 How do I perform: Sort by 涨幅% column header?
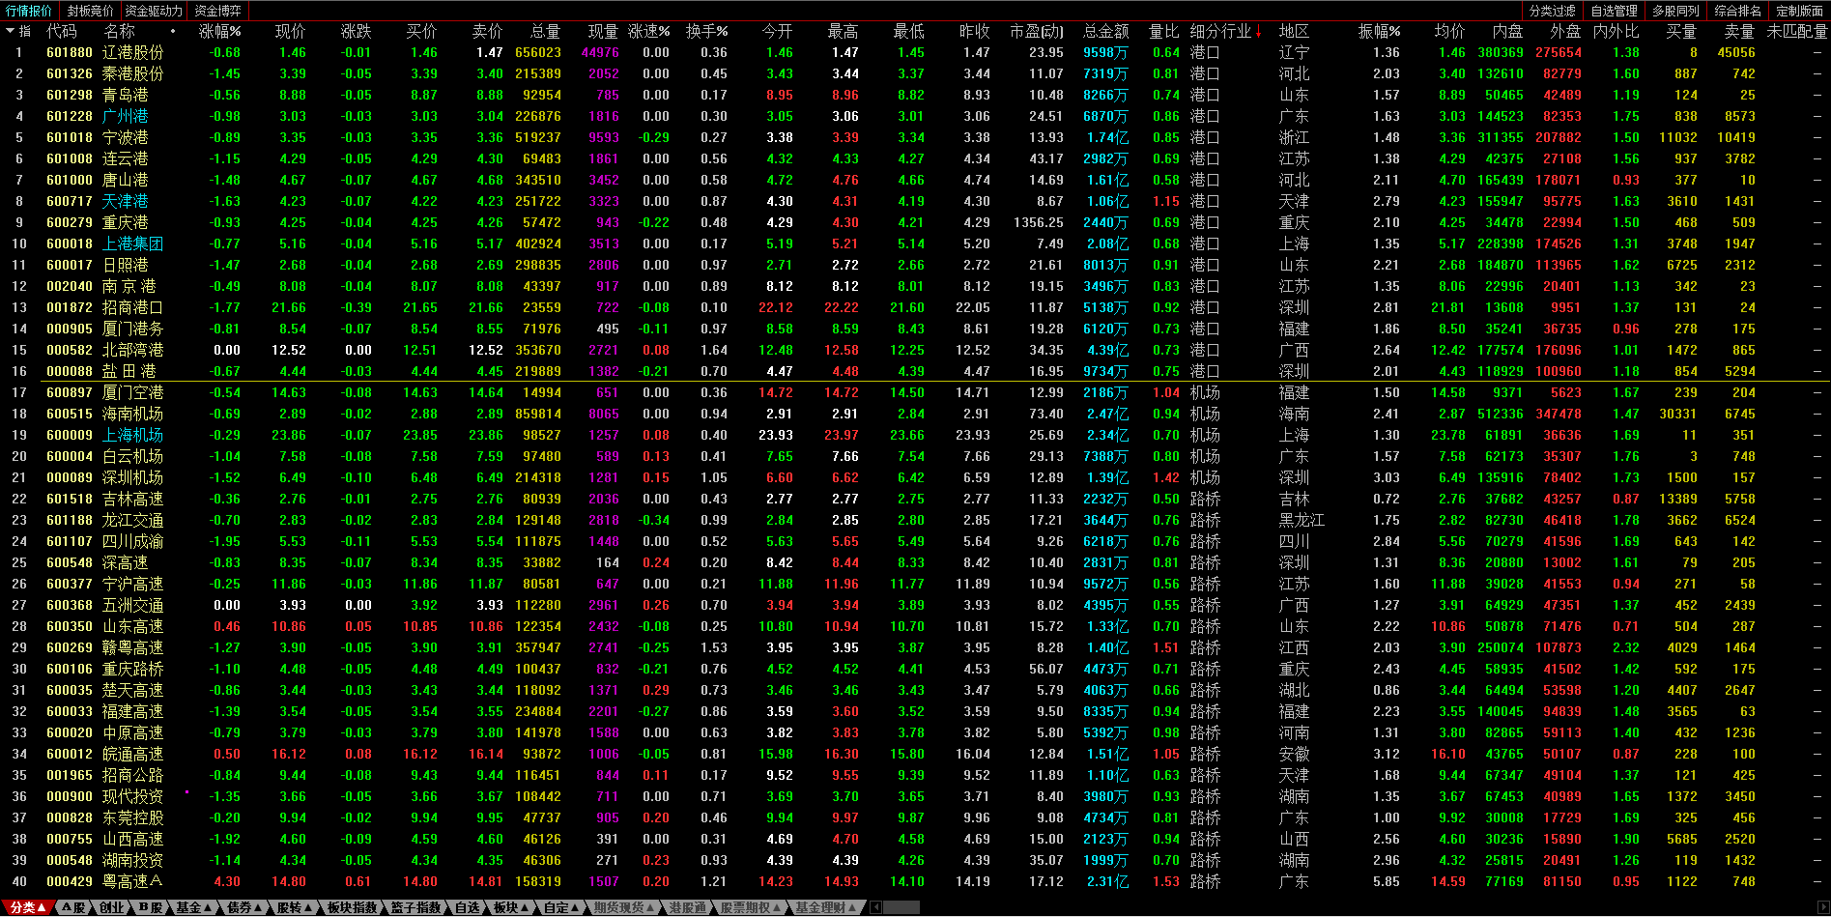tap(220, 32)
